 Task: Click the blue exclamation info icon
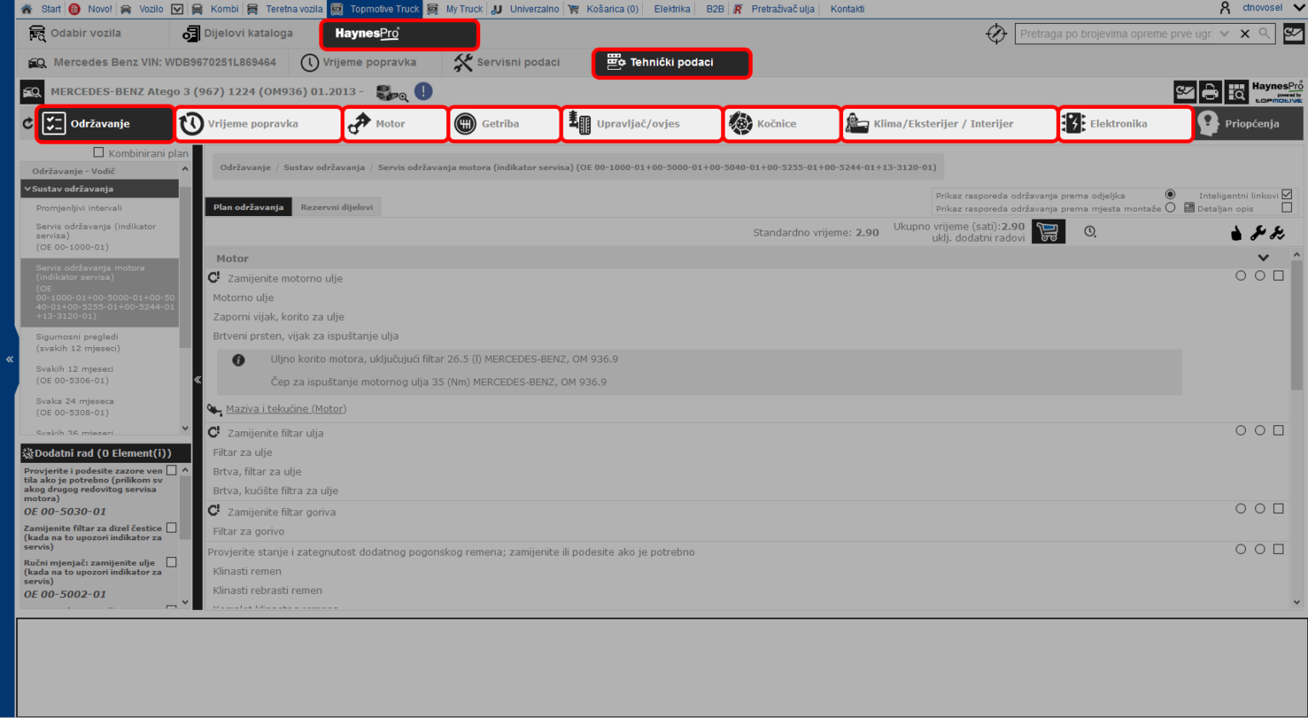click(423, 91)
